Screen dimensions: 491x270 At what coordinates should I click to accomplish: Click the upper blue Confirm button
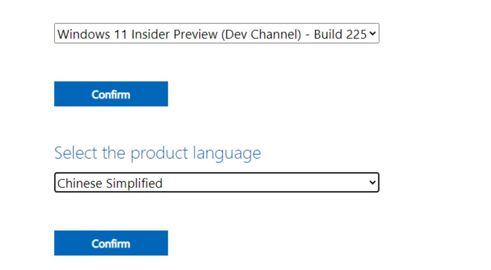tap(111, 94)
